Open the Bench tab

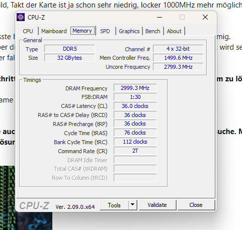153,31
